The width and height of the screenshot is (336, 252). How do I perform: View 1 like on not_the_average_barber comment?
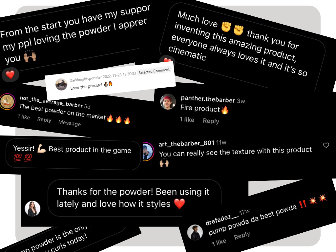coord(24,117)
